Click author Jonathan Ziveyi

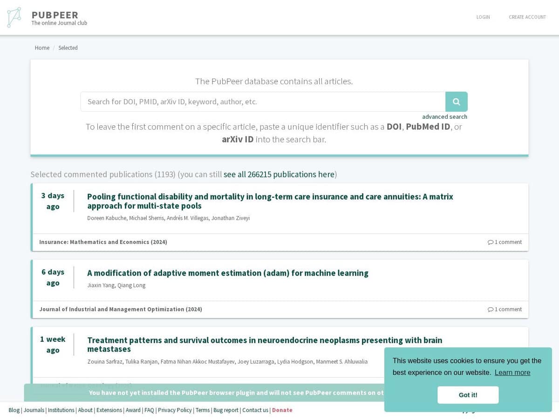coord(231,218)
